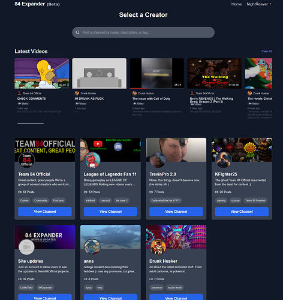View Channel for TrevinPro 2.0
The width and height of the screenshot is (283, 300).
pos(176,212)
